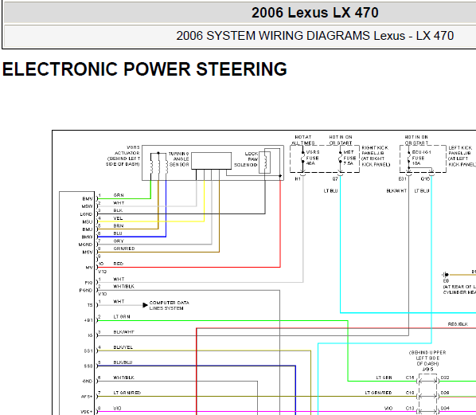Select the "ECU-IG1 FUSE 10A" label

(421, 158)
